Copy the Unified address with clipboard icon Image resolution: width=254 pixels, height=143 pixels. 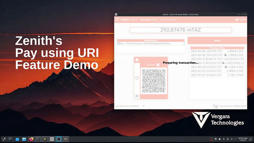pyautogui.click(x=158, y=65)
